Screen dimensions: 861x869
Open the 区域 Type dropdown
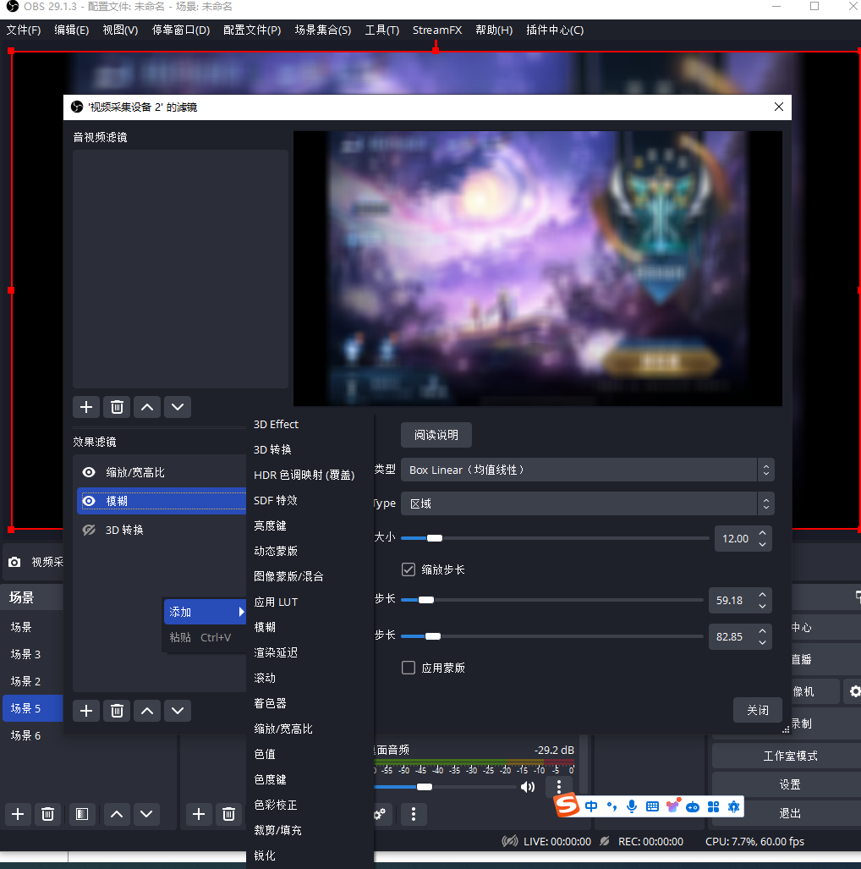click(x=587, y=503)
